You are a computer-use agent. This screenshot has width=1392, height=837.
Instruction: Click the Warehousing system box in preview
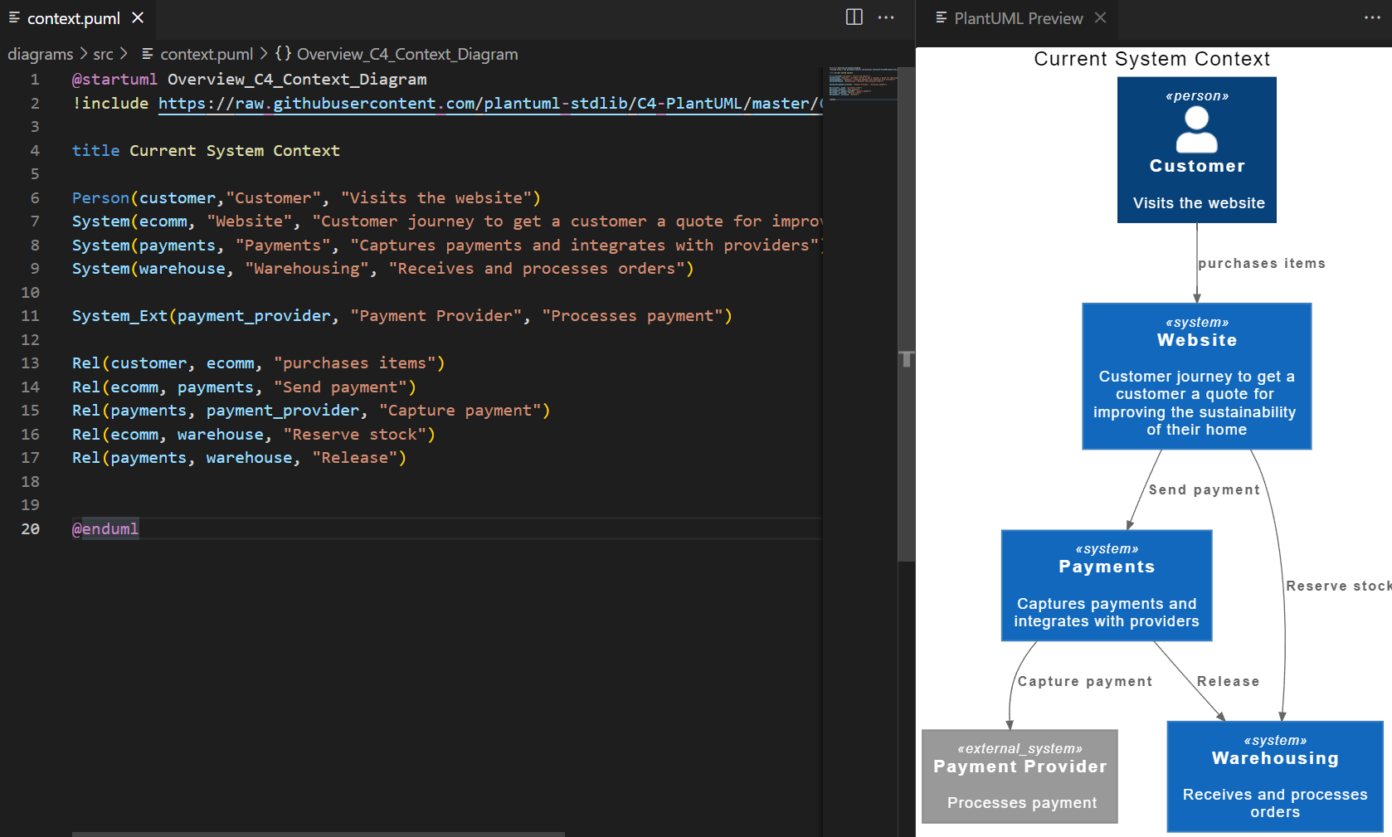tap(1275, 776)
